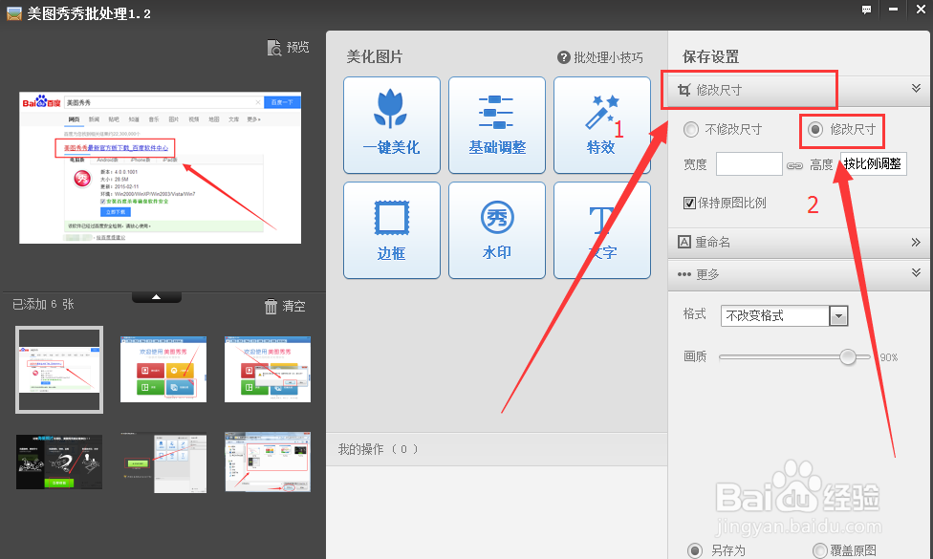Click the 美图秀秀批处理 app icon in title bar
This screenshot has height=559, width=933.
coord(14,13)
